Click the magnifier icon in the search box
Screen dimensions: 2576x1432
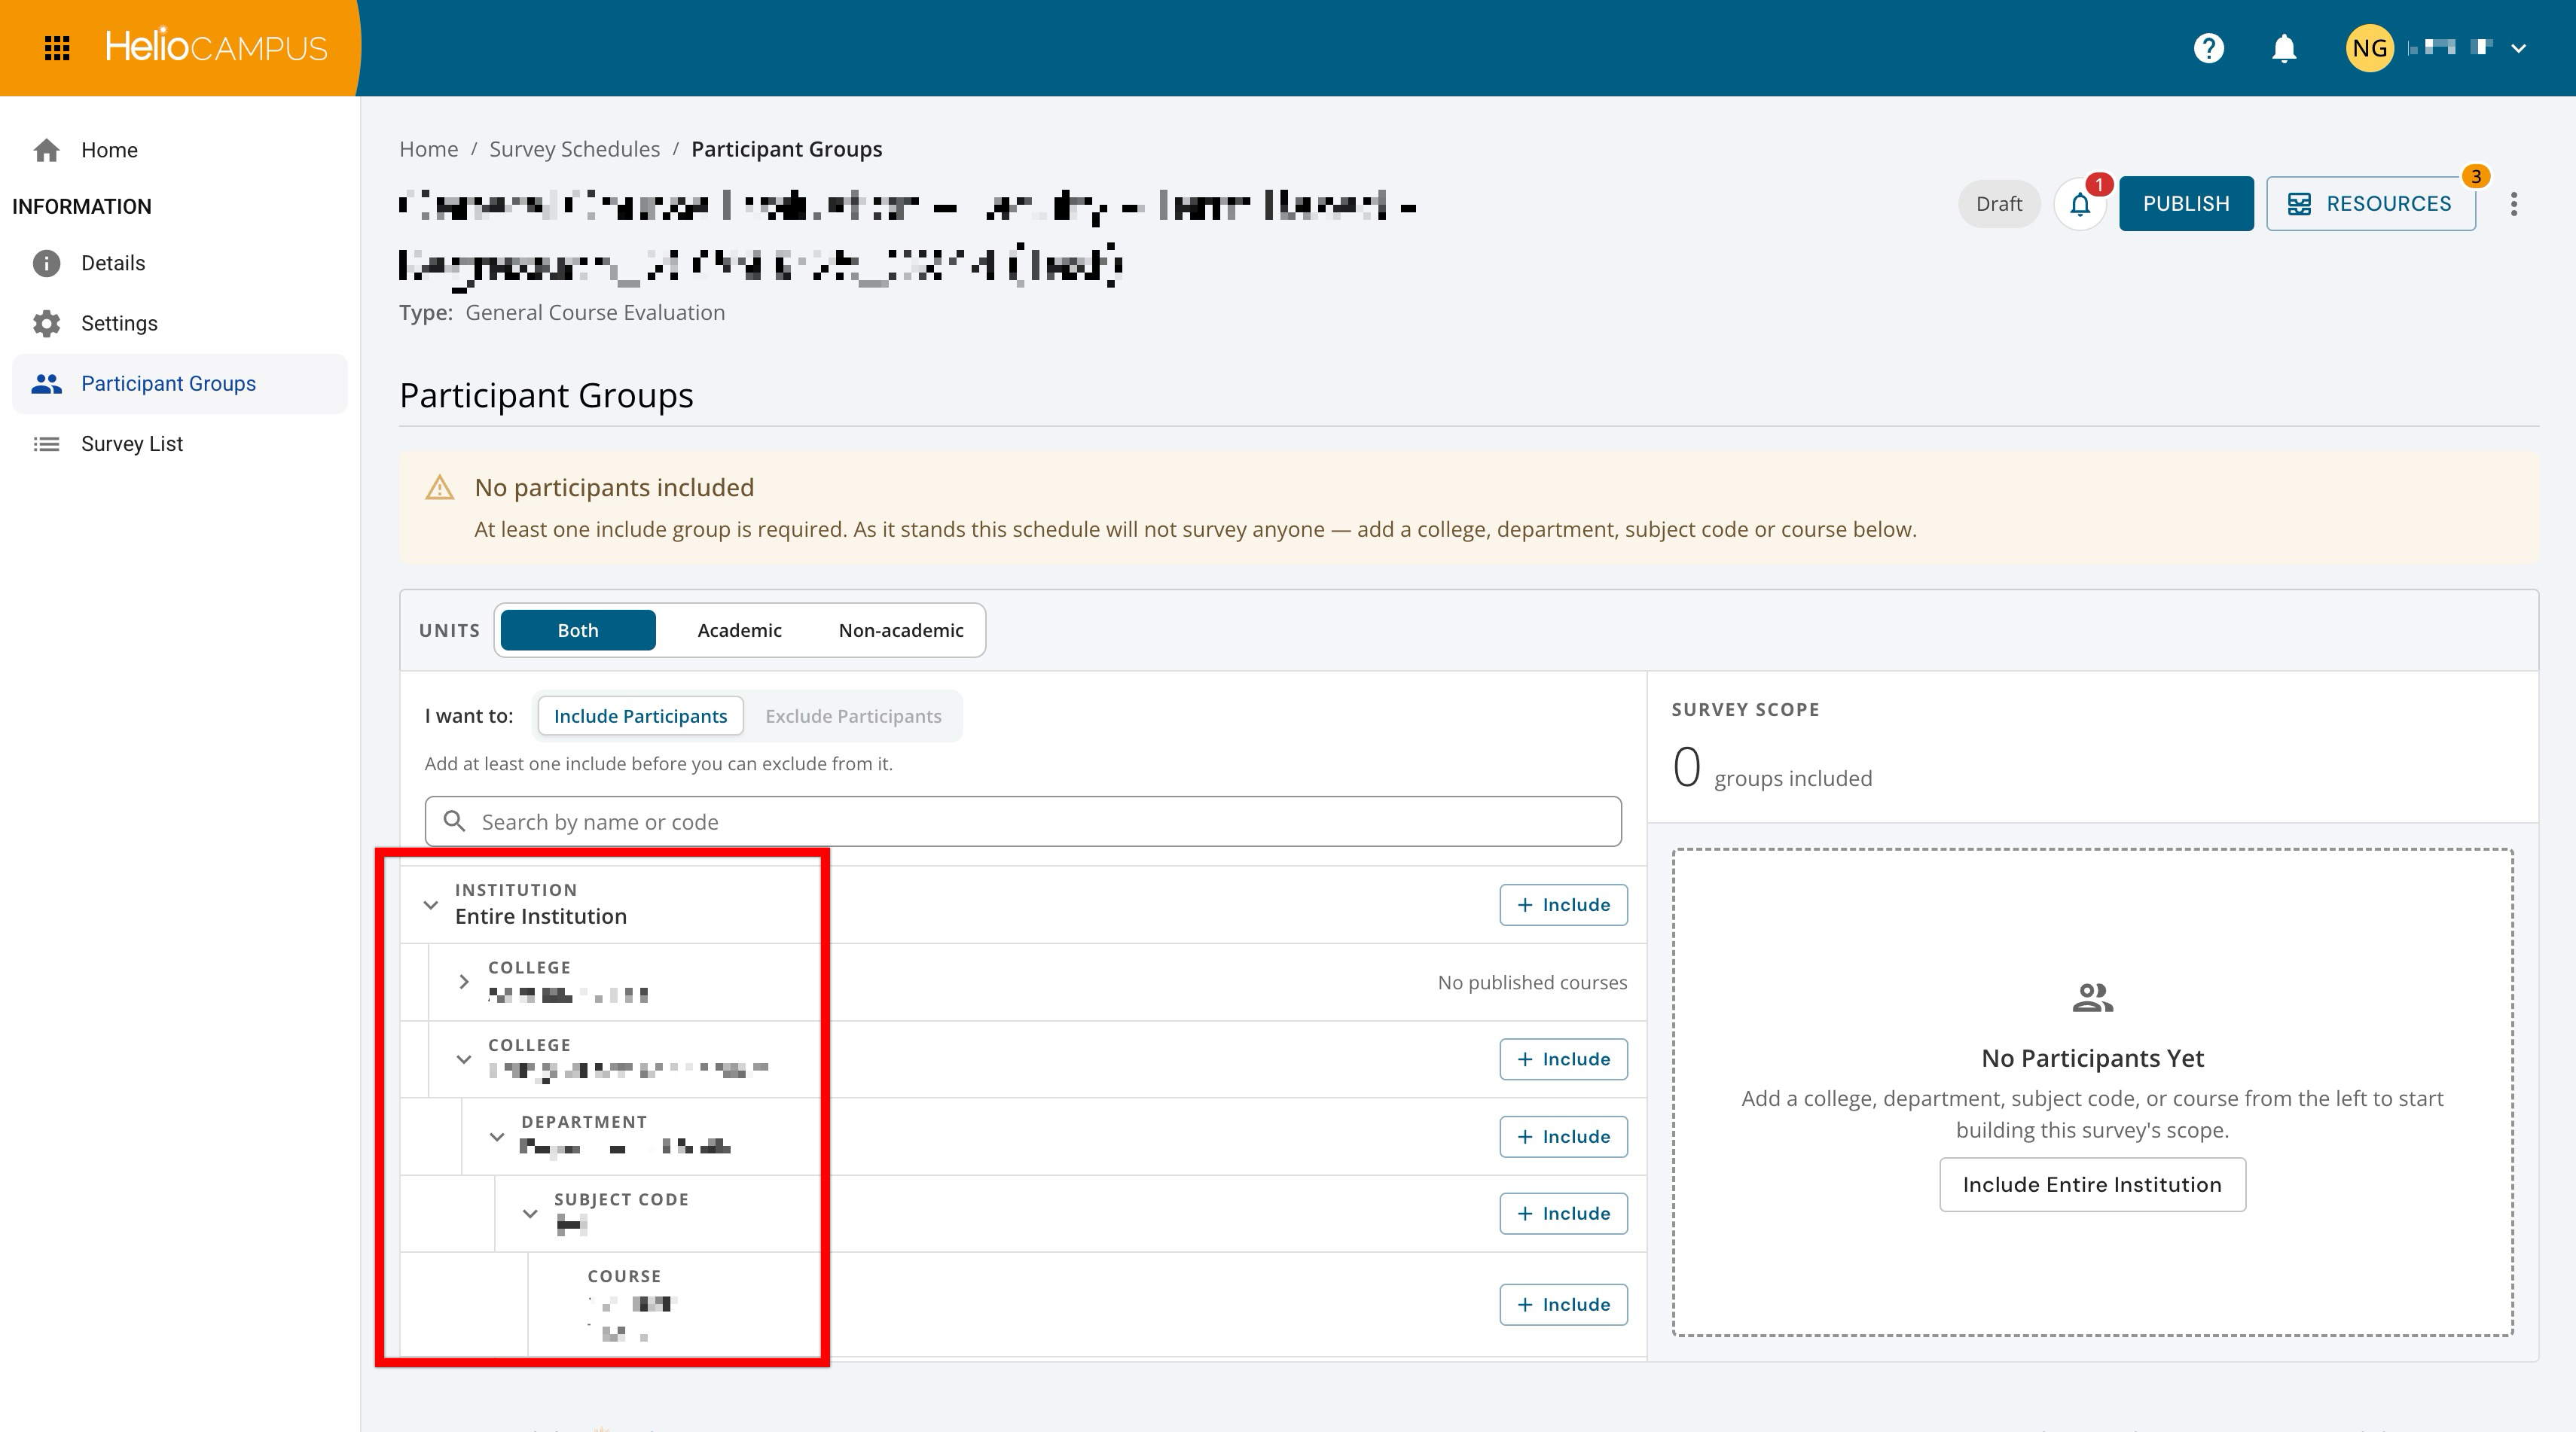point(454,821)
